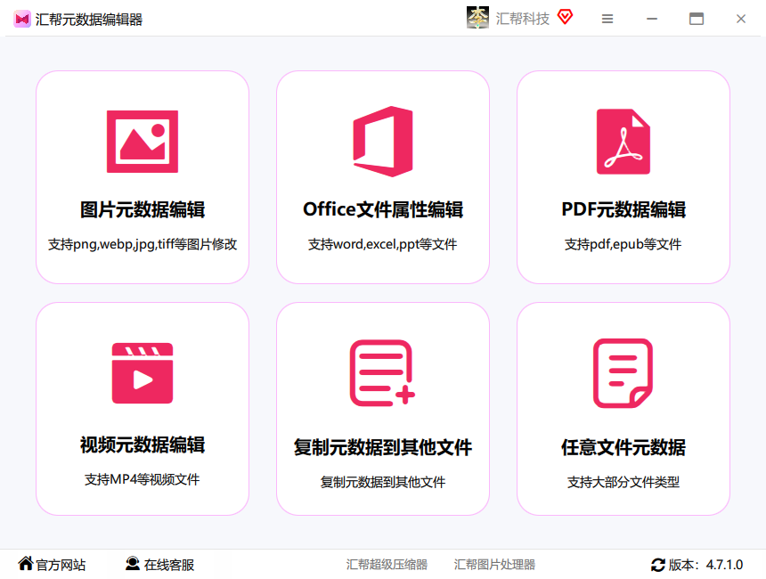
Task: Select 图片元数据编辑 title
Action: click(143, 209)
